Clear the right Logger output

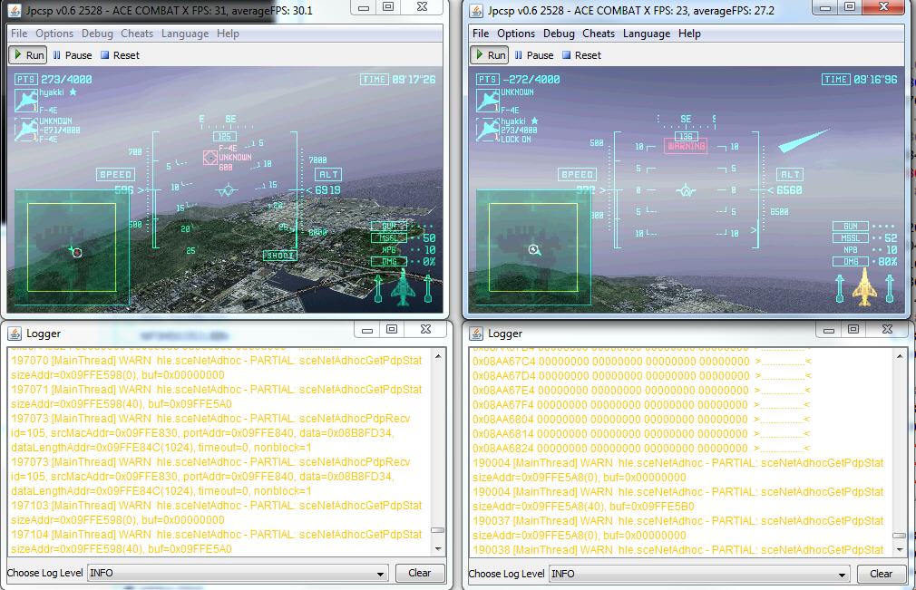point(881,574)
